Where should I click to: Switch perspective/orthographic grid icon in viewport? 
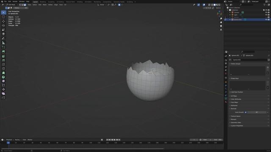[221, 30]
